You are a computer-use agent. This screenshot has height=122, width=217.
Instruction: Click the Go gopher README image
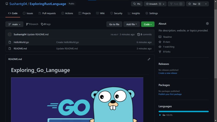[x=77, y=100]
